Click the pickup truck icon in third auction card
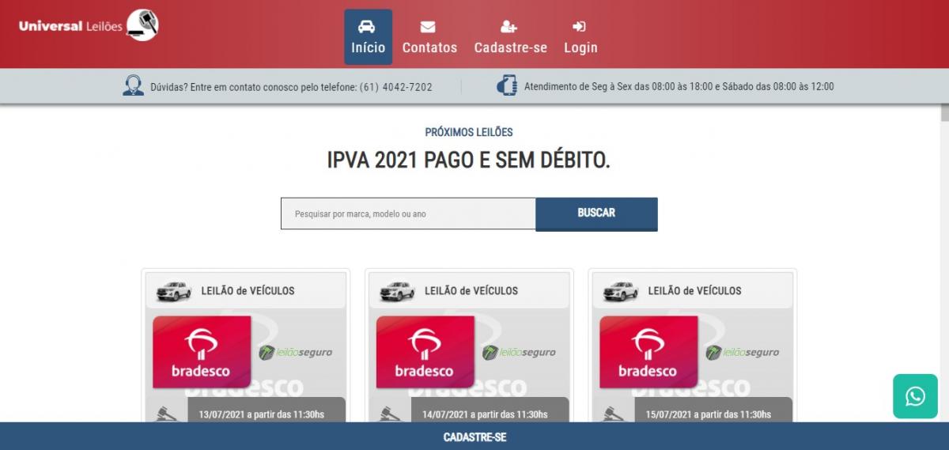This screenshot has width=949, height=450. [620, 291]
